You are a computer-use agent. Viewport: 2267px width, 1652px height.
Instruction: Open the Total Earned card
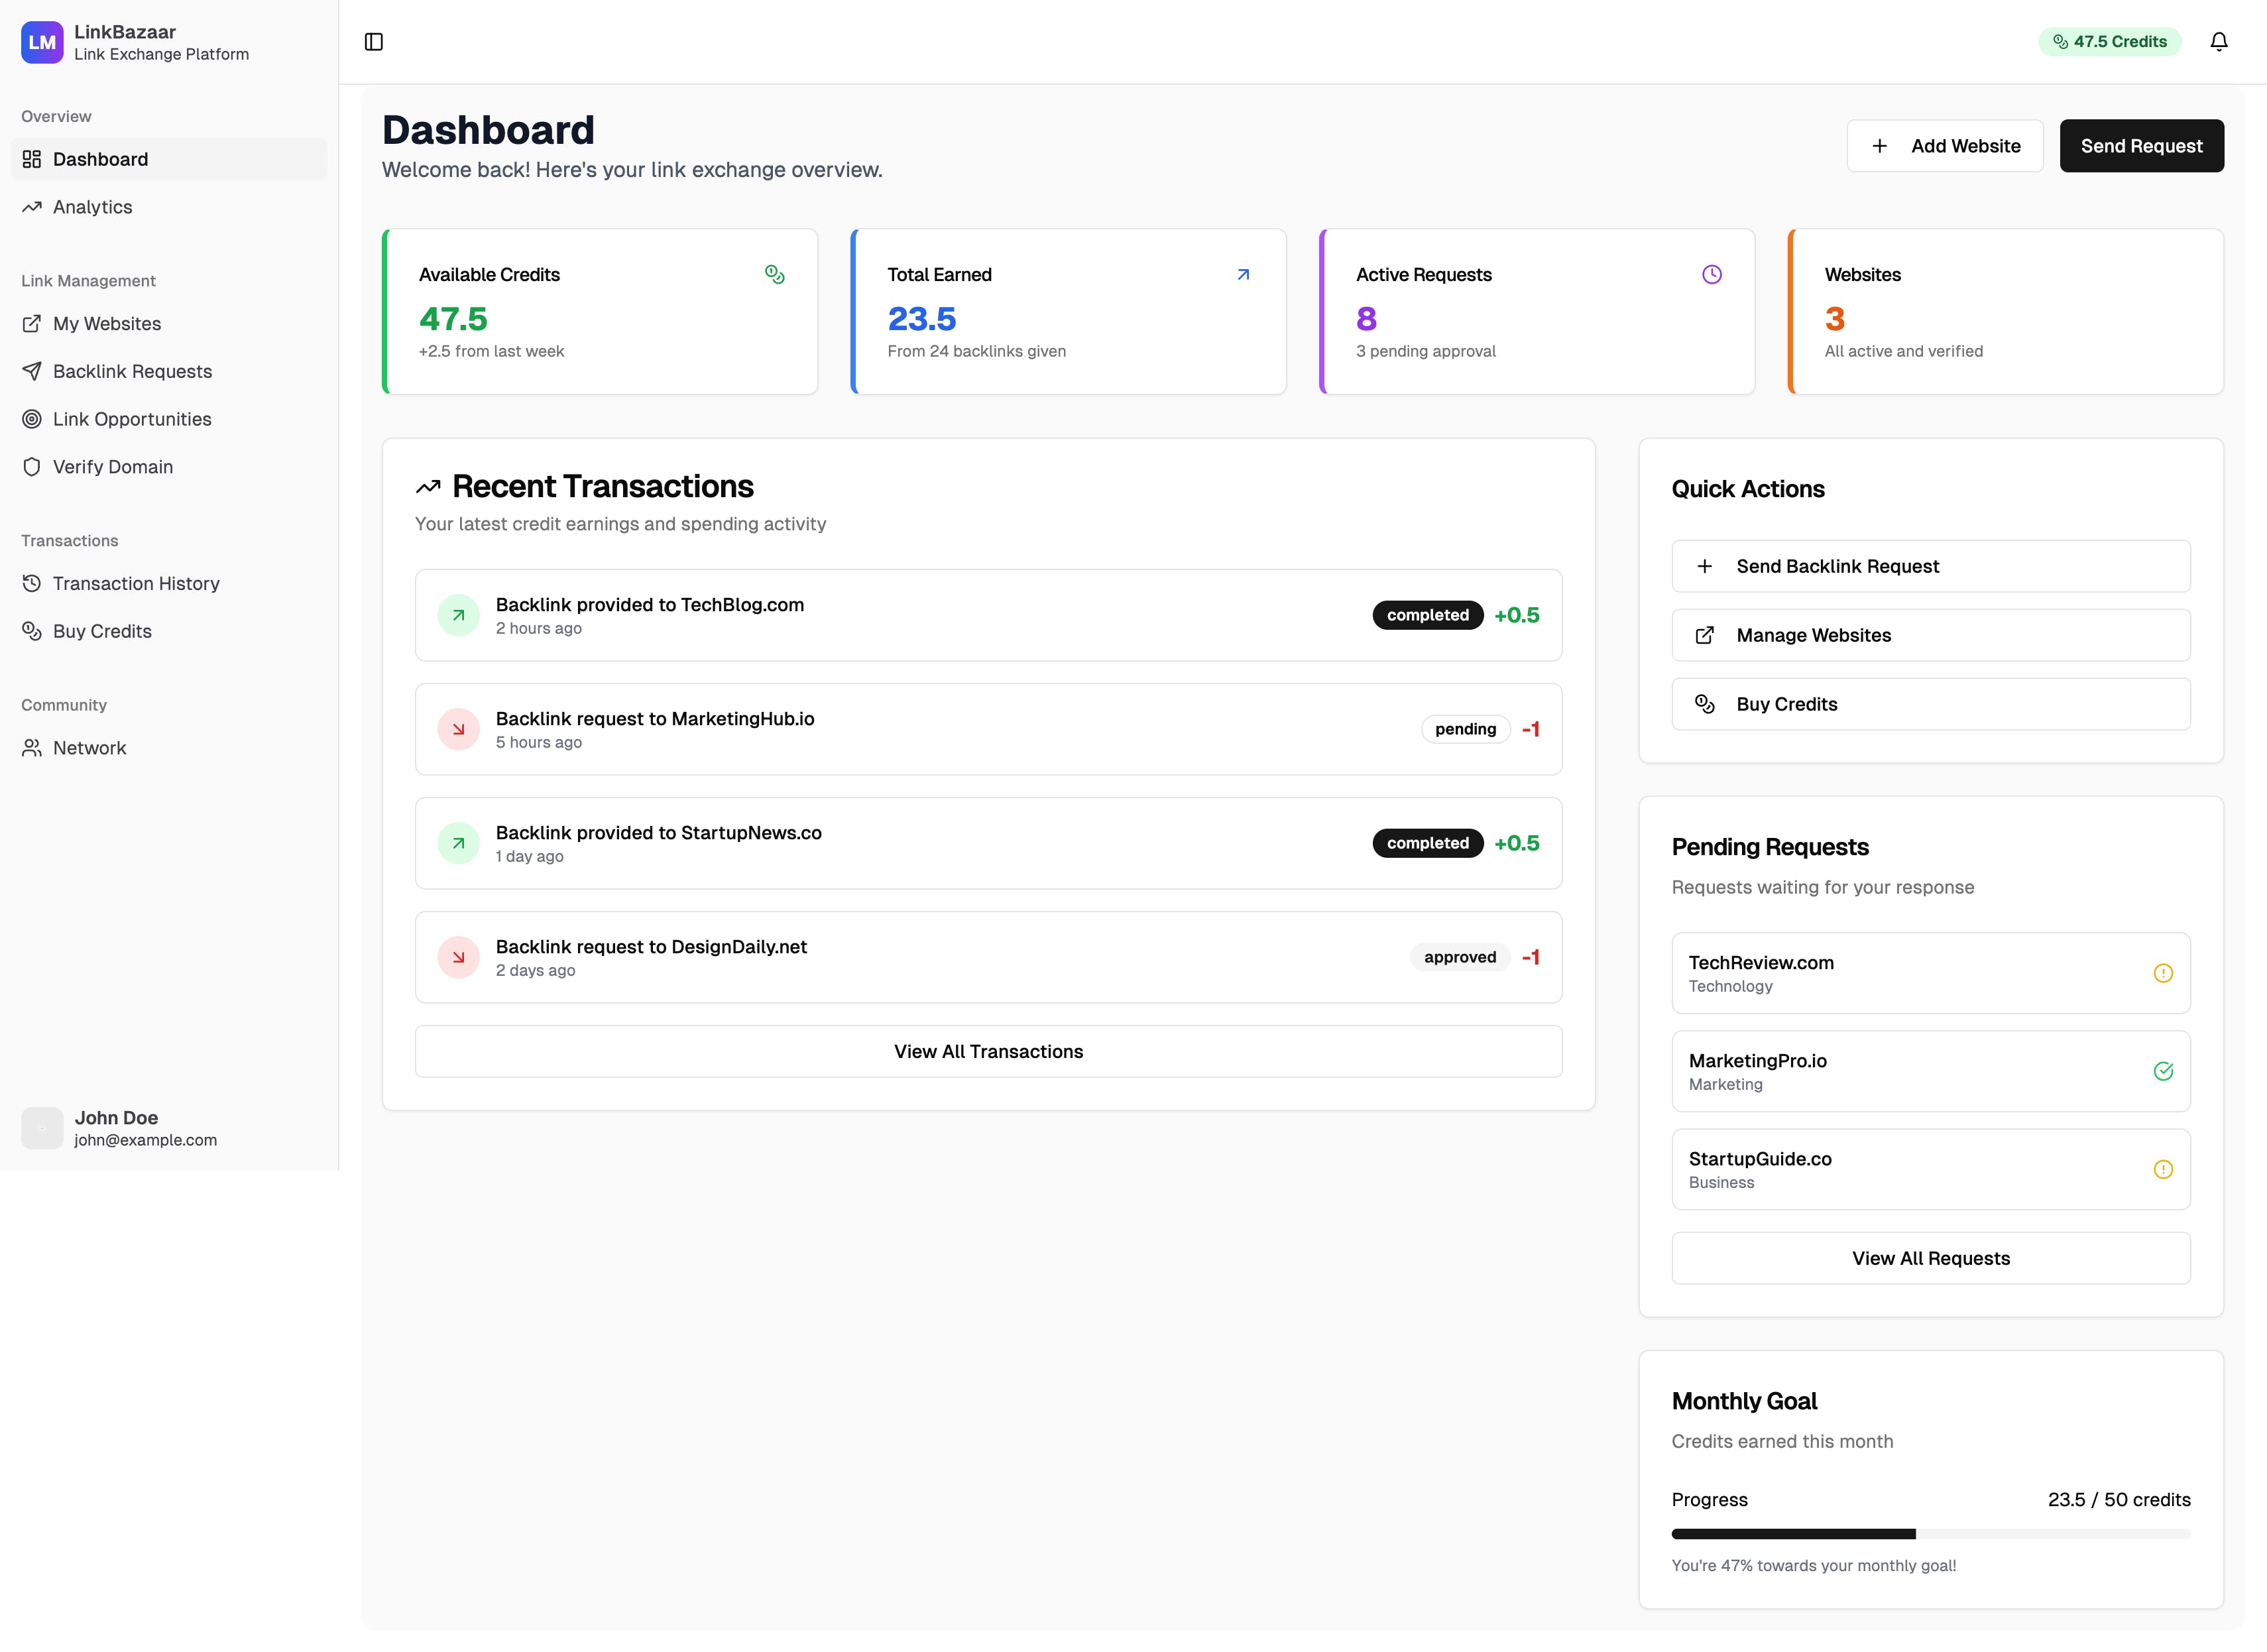click(1068, 312)
